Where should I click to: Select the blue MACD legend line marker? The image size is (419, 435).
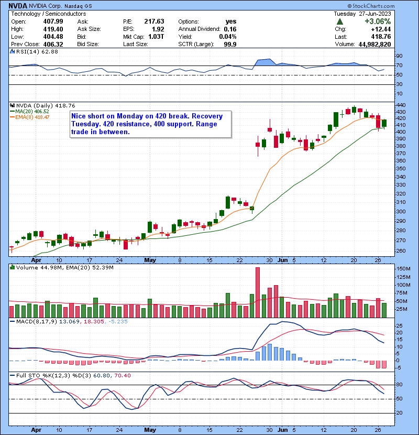coord(12,322)
